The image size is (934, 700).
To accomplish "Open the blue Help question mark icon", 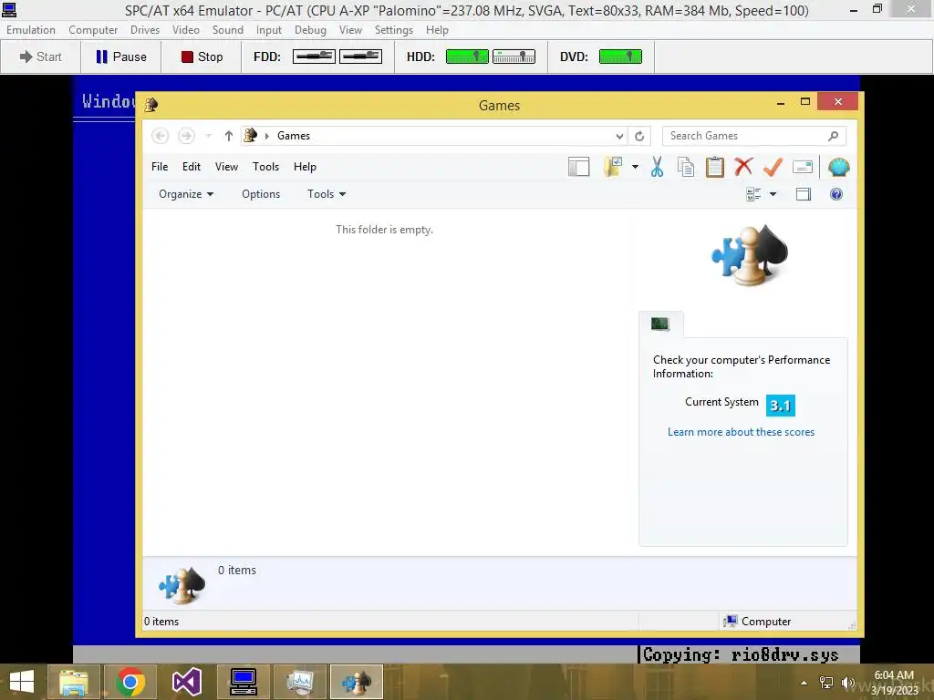I will [x=836, y=194].
